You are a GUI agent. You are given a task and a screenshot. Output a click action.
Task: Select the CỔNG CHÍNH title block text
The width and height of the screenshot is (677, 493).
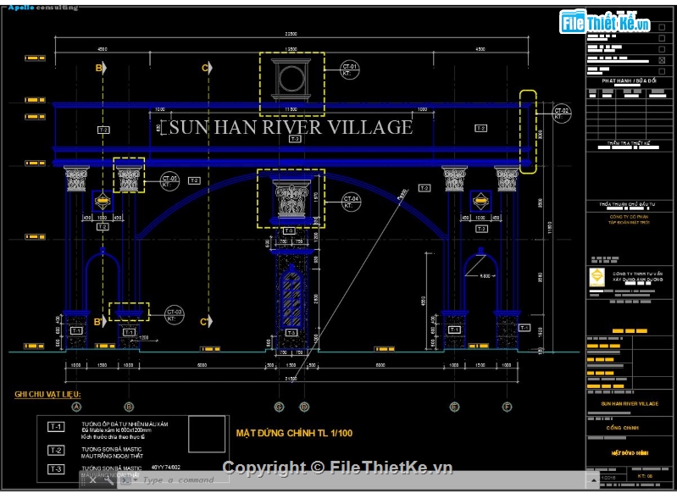(622, 428)
